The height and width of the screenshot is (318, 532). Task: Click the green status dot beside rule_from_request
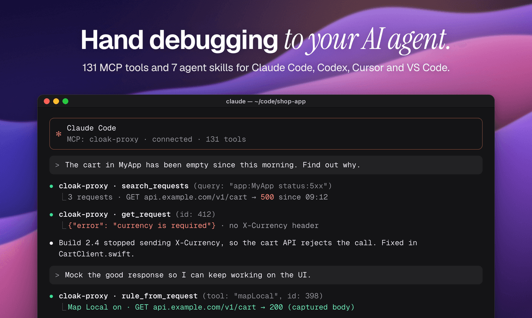(52, 296)
